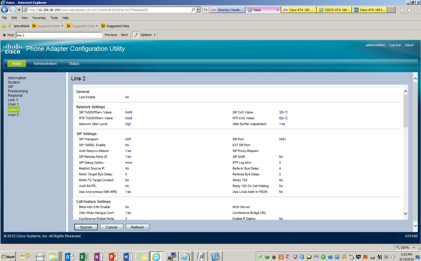
Task: Click Find Next button
Action: pyautogui.click(x=124, y=35)
